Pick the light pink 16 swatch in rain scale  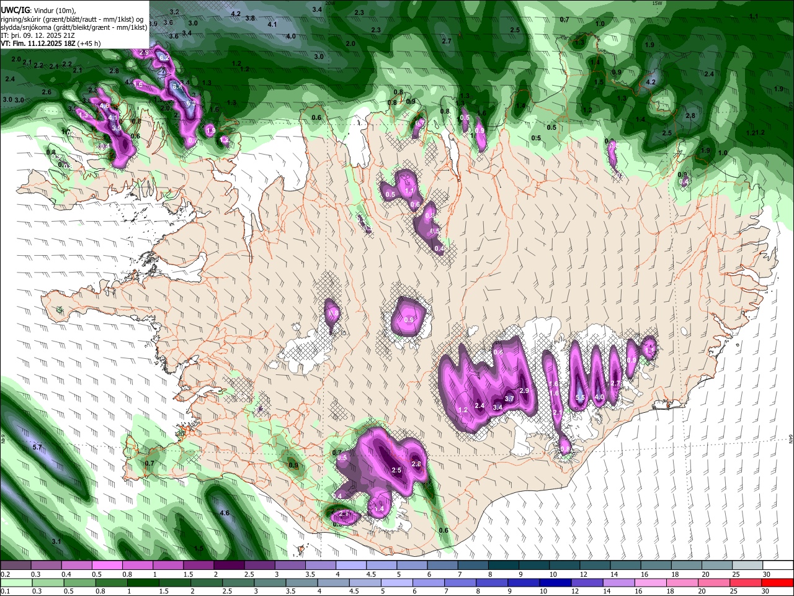tap(649, 582)
